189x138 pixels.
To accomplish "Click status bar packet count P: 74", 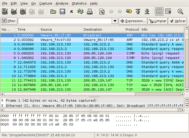I will 101,135.
